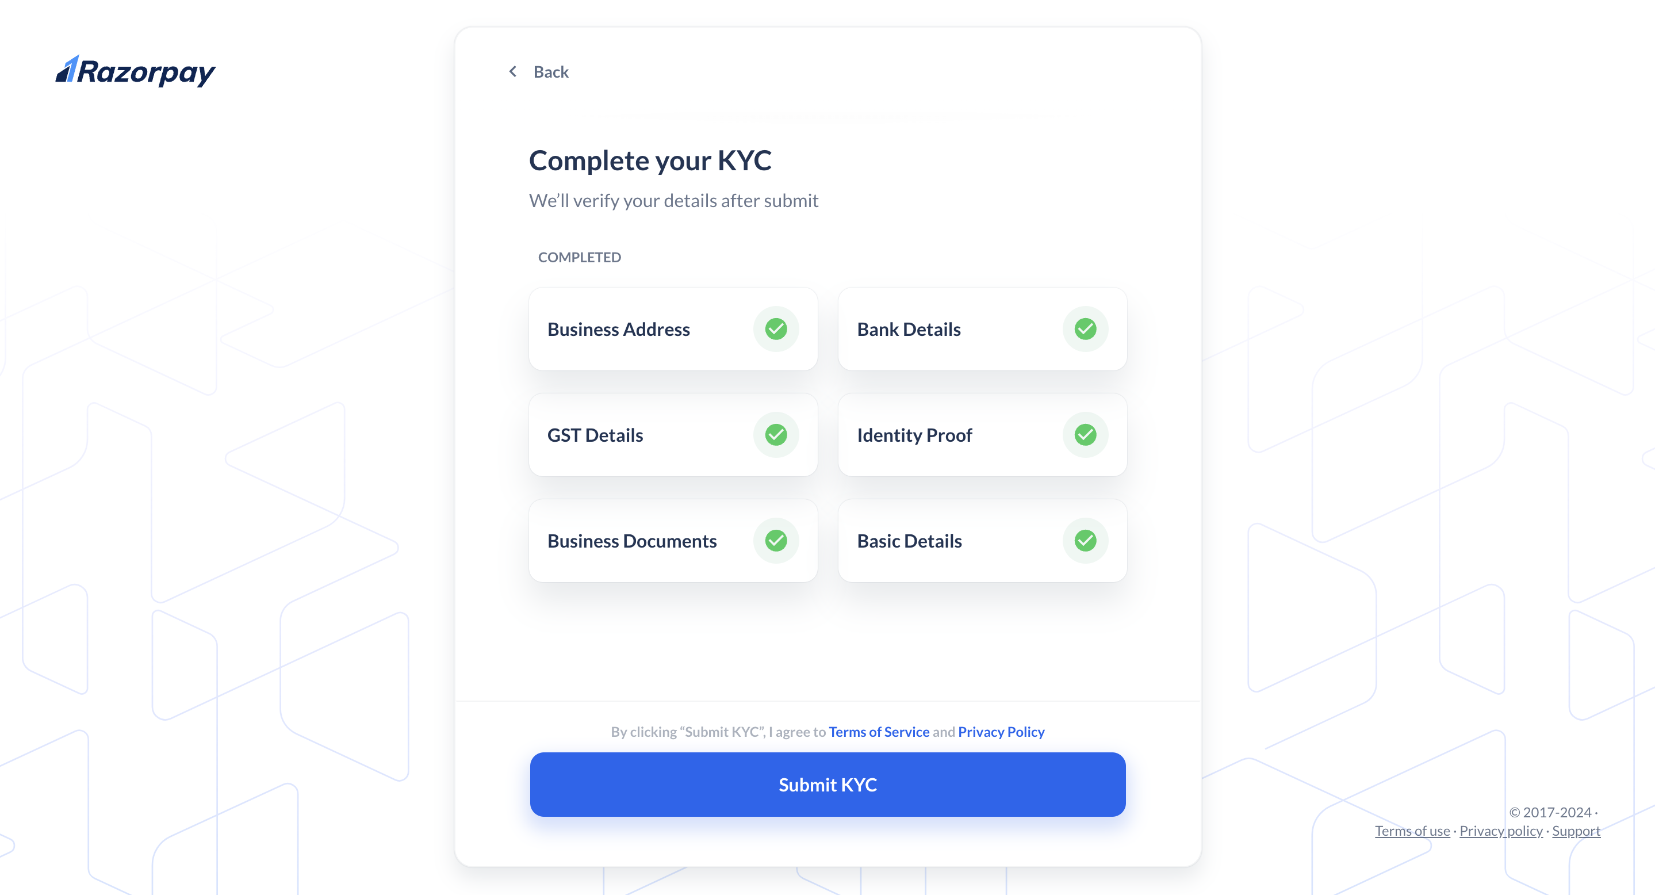
Task: Click the Business Address completed checkmark icon
Action: (x=777, y=328)
